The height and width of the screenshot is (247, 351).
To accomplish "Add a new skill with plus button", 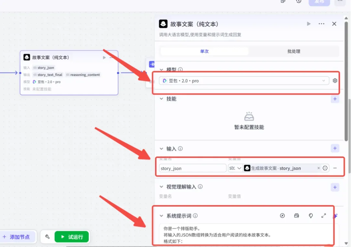I will (x=335, y=99).
